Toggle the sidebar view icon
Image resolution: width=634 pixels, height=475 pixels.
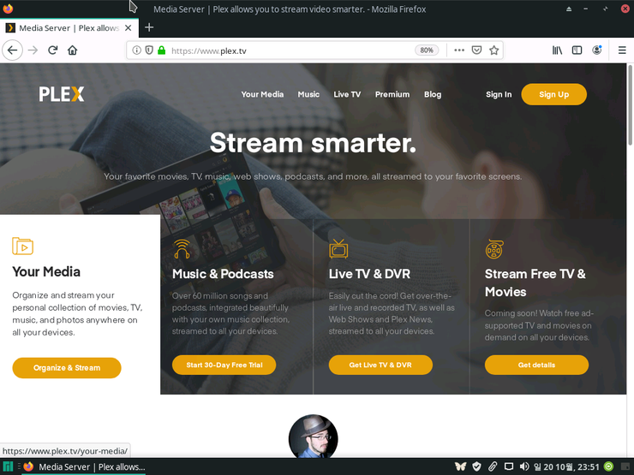click(x=577, y=50)
